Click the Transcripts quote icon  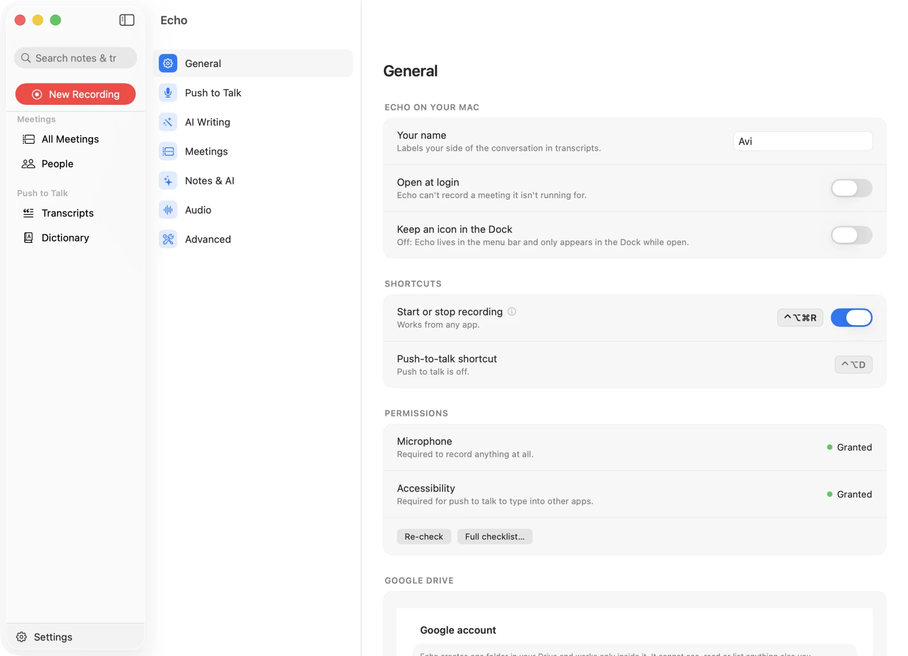tap(29, 213)
